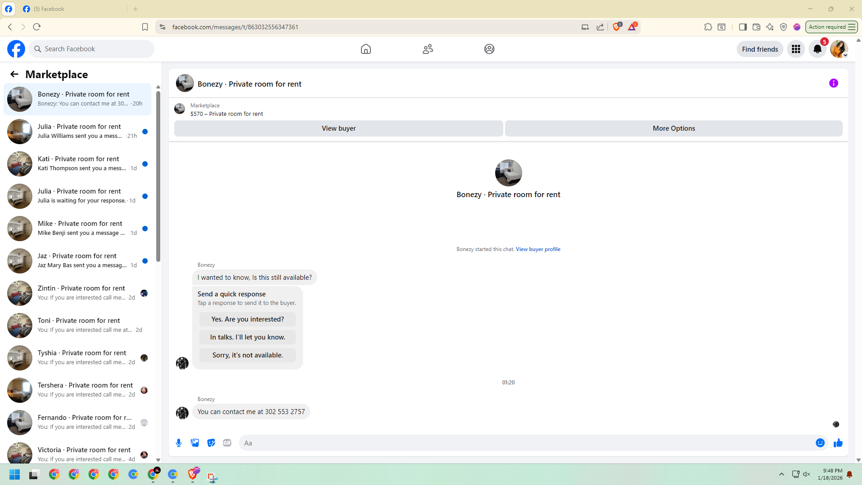Click the voice clip microphone icon
862x485 pixels.
pyautogui.click(x=179, y=443)
